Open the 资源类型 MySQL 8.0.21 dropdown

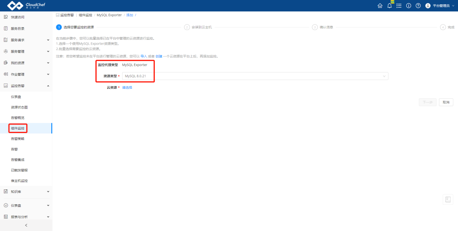[x=255, y=76]
